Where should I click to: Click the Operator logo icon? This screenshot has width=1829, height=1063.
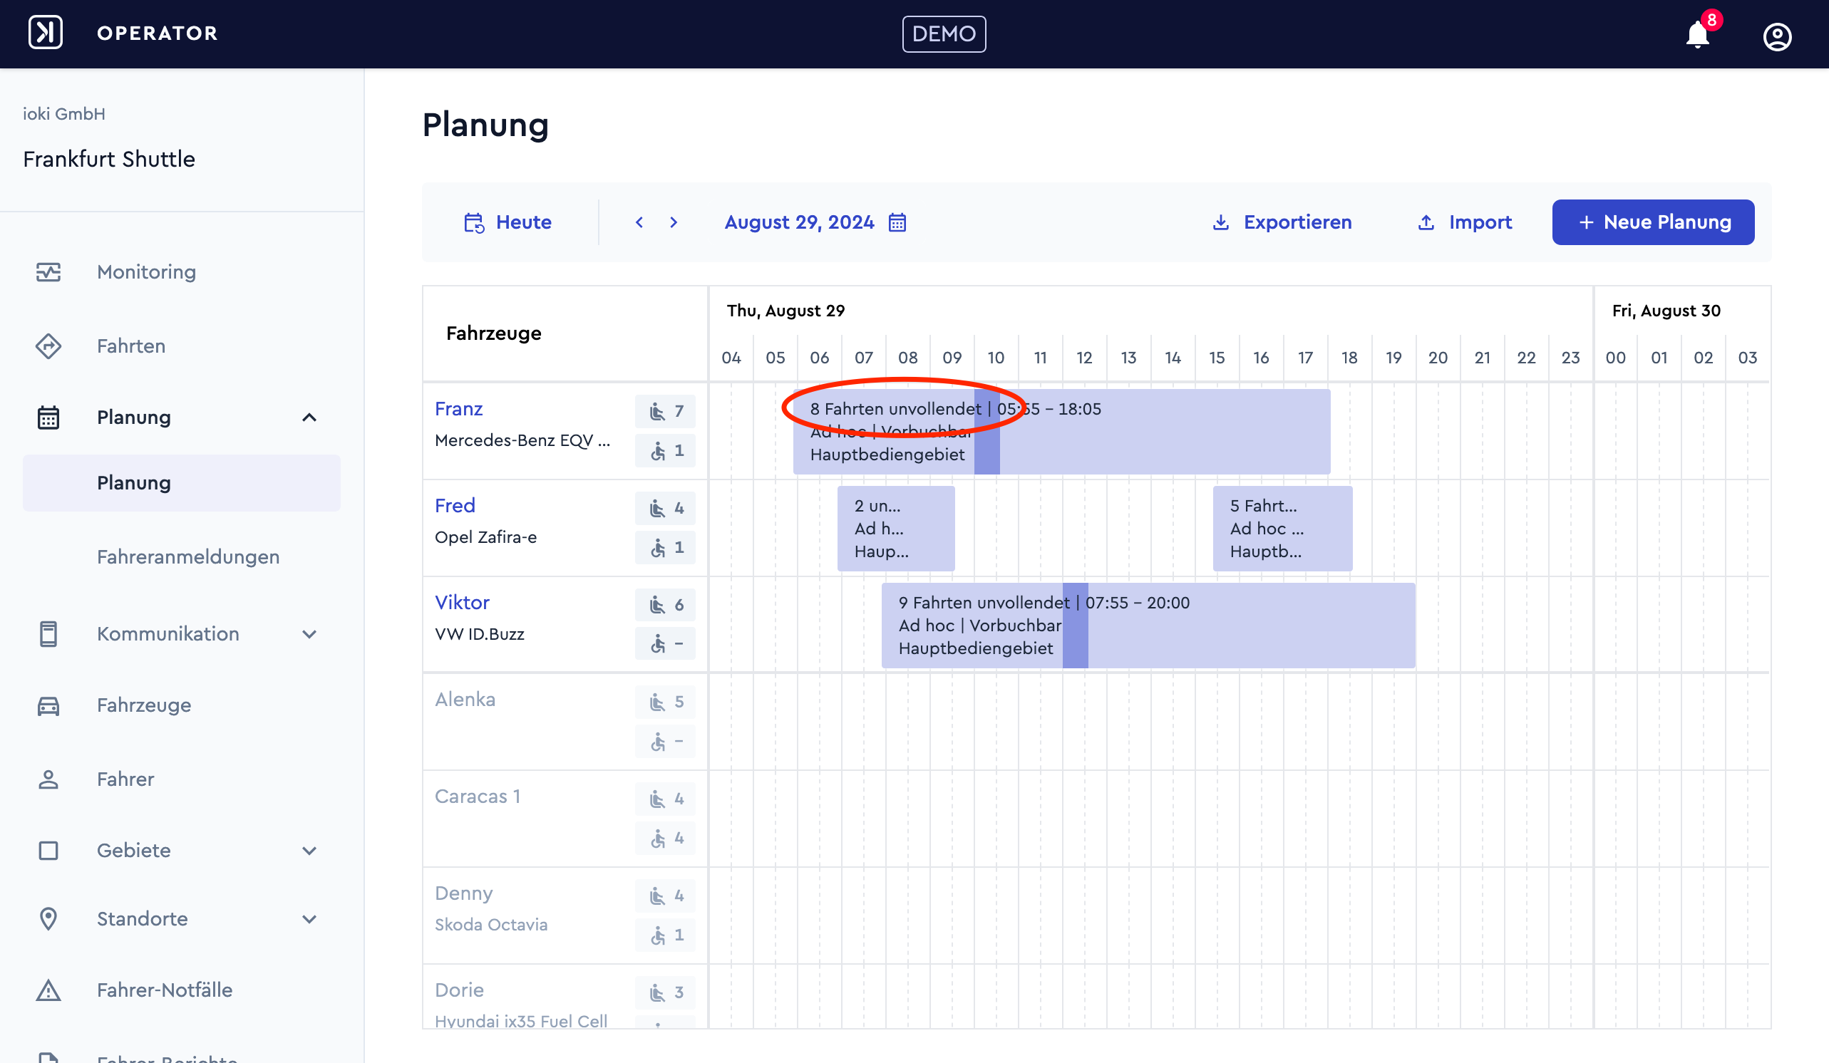(x=46, y=33)
